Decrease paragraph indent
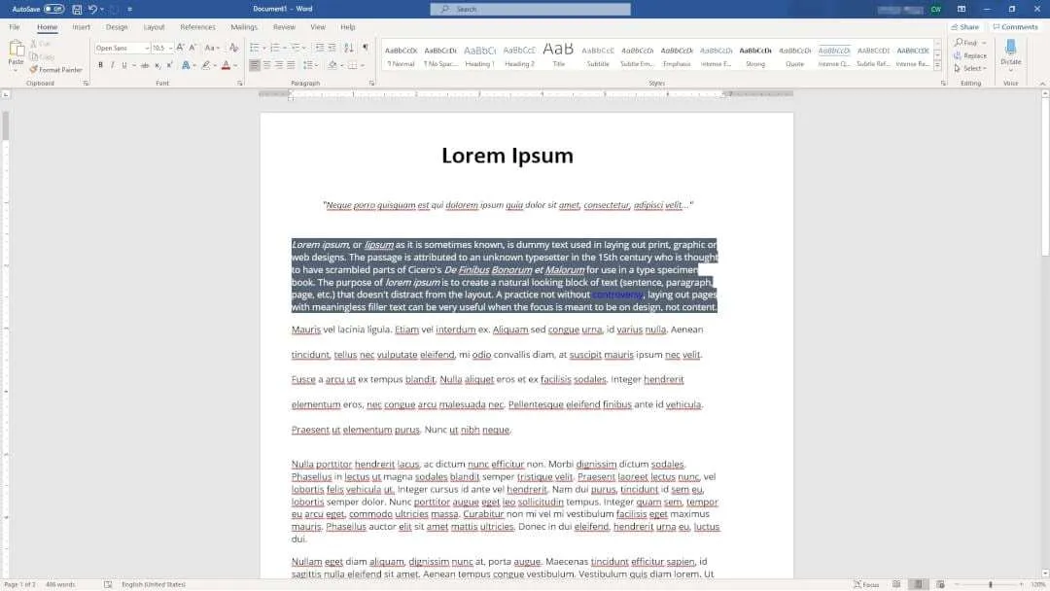This screenshot has width=1050, height=591. 320,48
